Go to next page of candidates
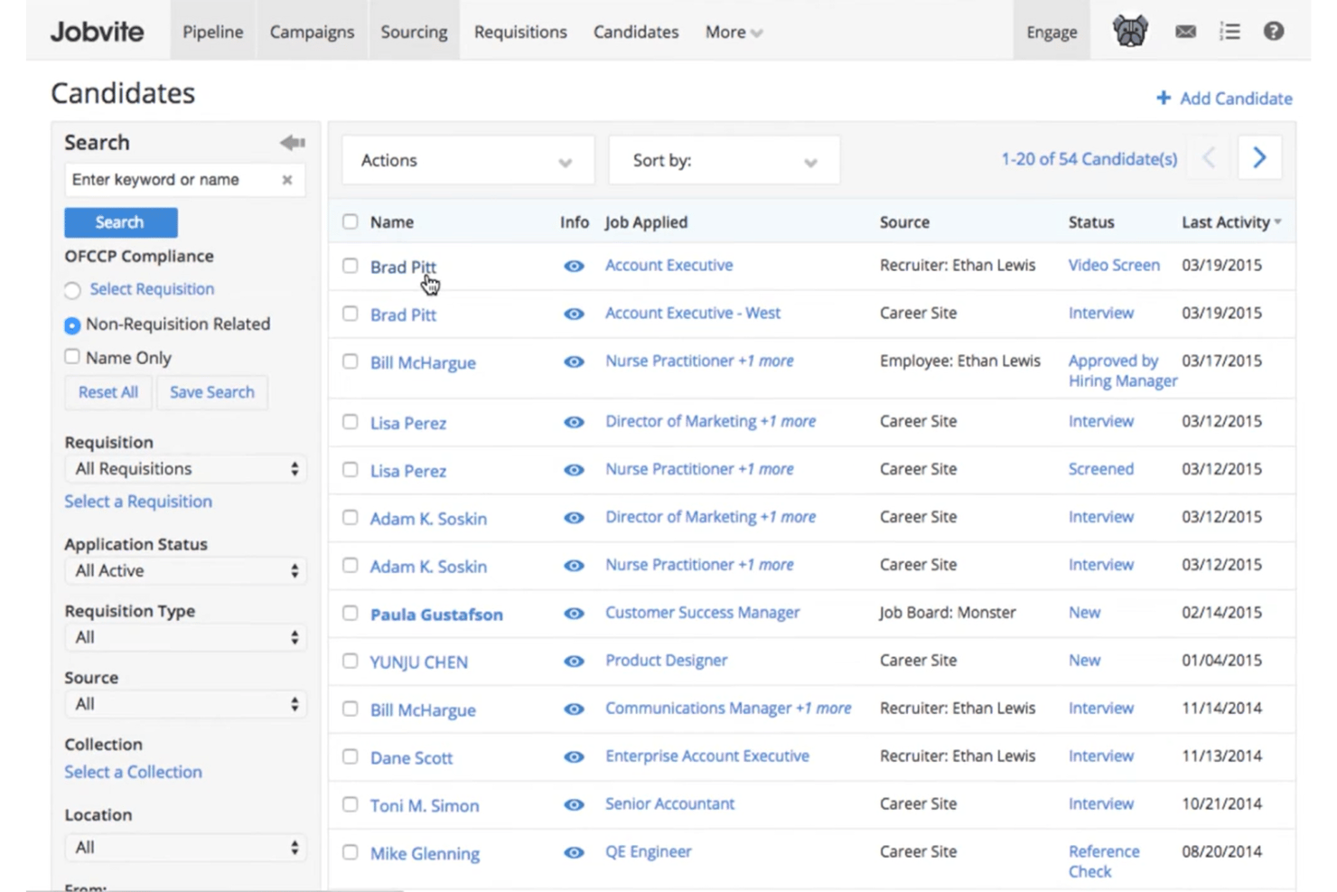 click(x=1259, y=158)
